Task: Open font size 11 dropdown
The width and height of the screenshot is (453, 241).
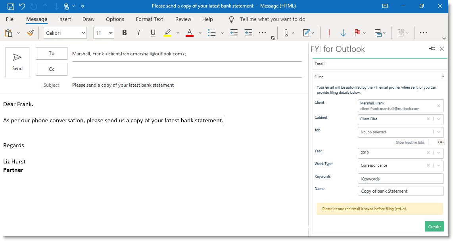Action: 104,33
